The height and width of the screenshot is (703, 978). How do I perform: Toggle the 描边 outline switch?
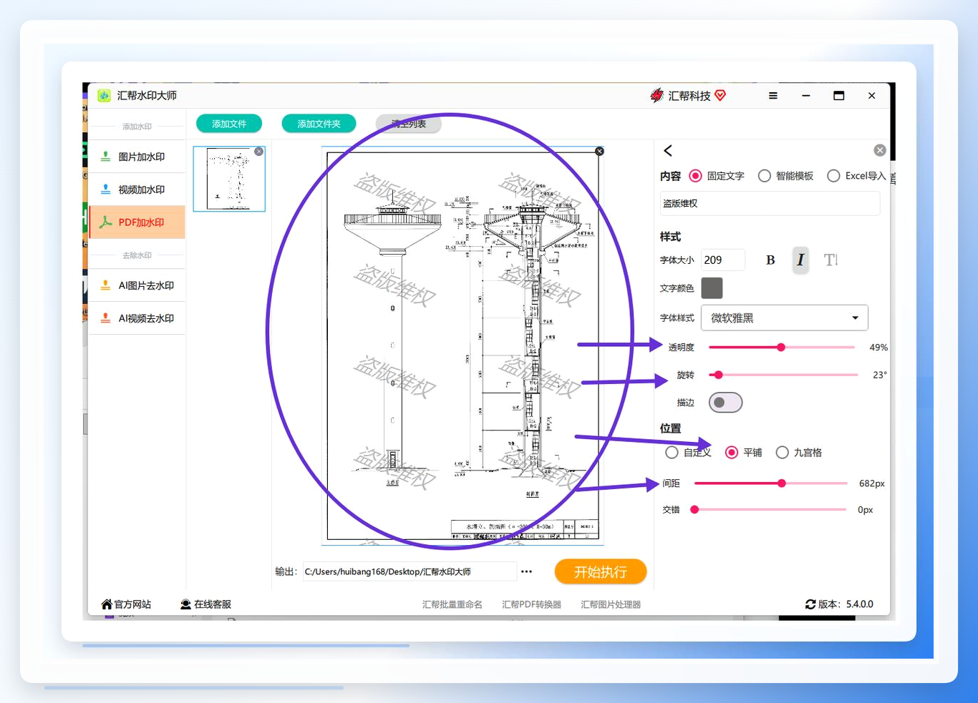[x=725, y=403]
